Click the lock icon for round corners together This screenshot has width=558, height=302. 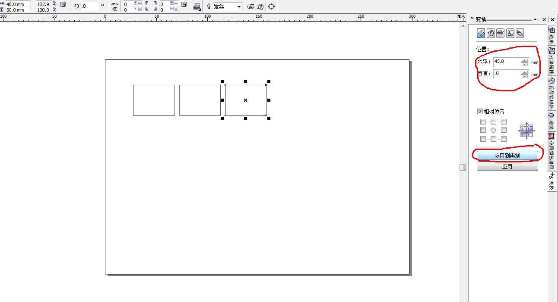[x=184, y=4]
